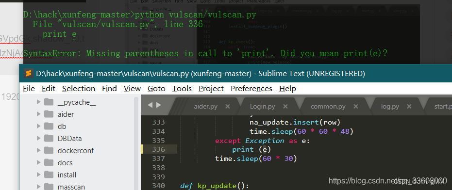Click the DBData folder icon

click(49, 138)
